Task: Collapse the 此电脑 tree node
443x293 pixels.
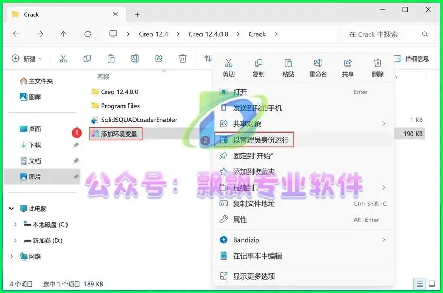Action: (x=12, y=209)
